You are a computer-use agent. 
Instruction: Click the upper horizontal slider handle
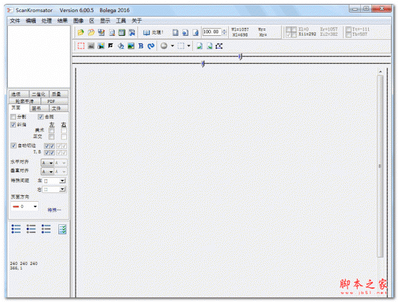240,56
